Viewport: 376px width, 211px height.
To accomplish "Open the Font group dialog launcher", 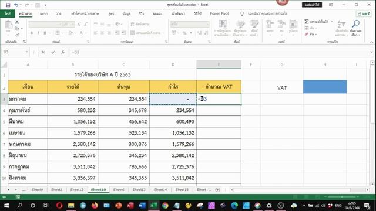I will [88, 42].
